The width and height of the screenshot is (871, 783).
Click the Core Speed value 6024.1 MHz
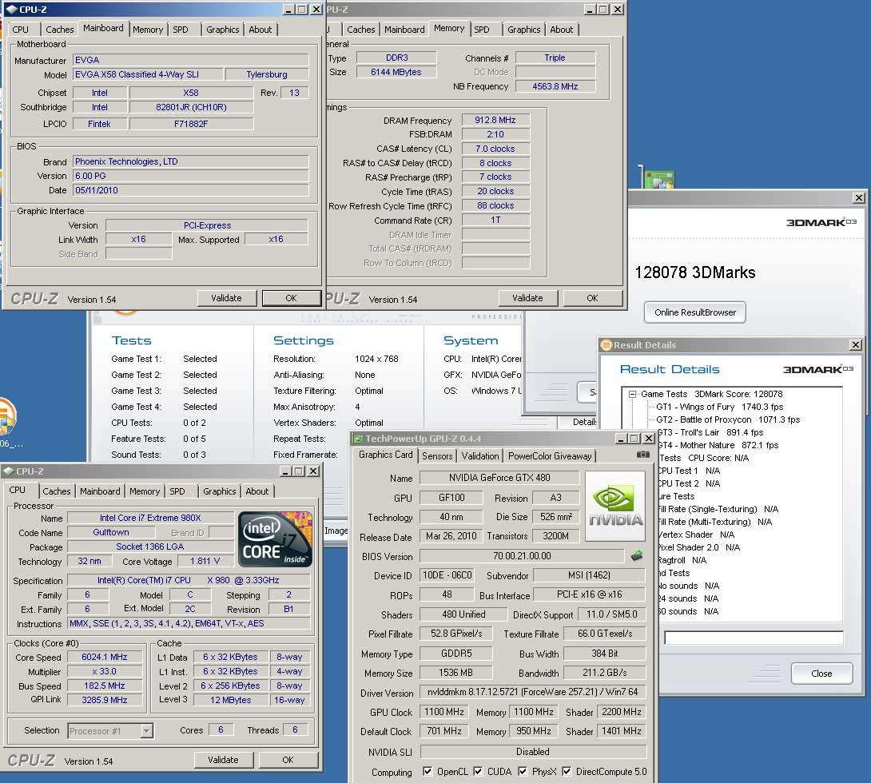(x=105, y=657)
